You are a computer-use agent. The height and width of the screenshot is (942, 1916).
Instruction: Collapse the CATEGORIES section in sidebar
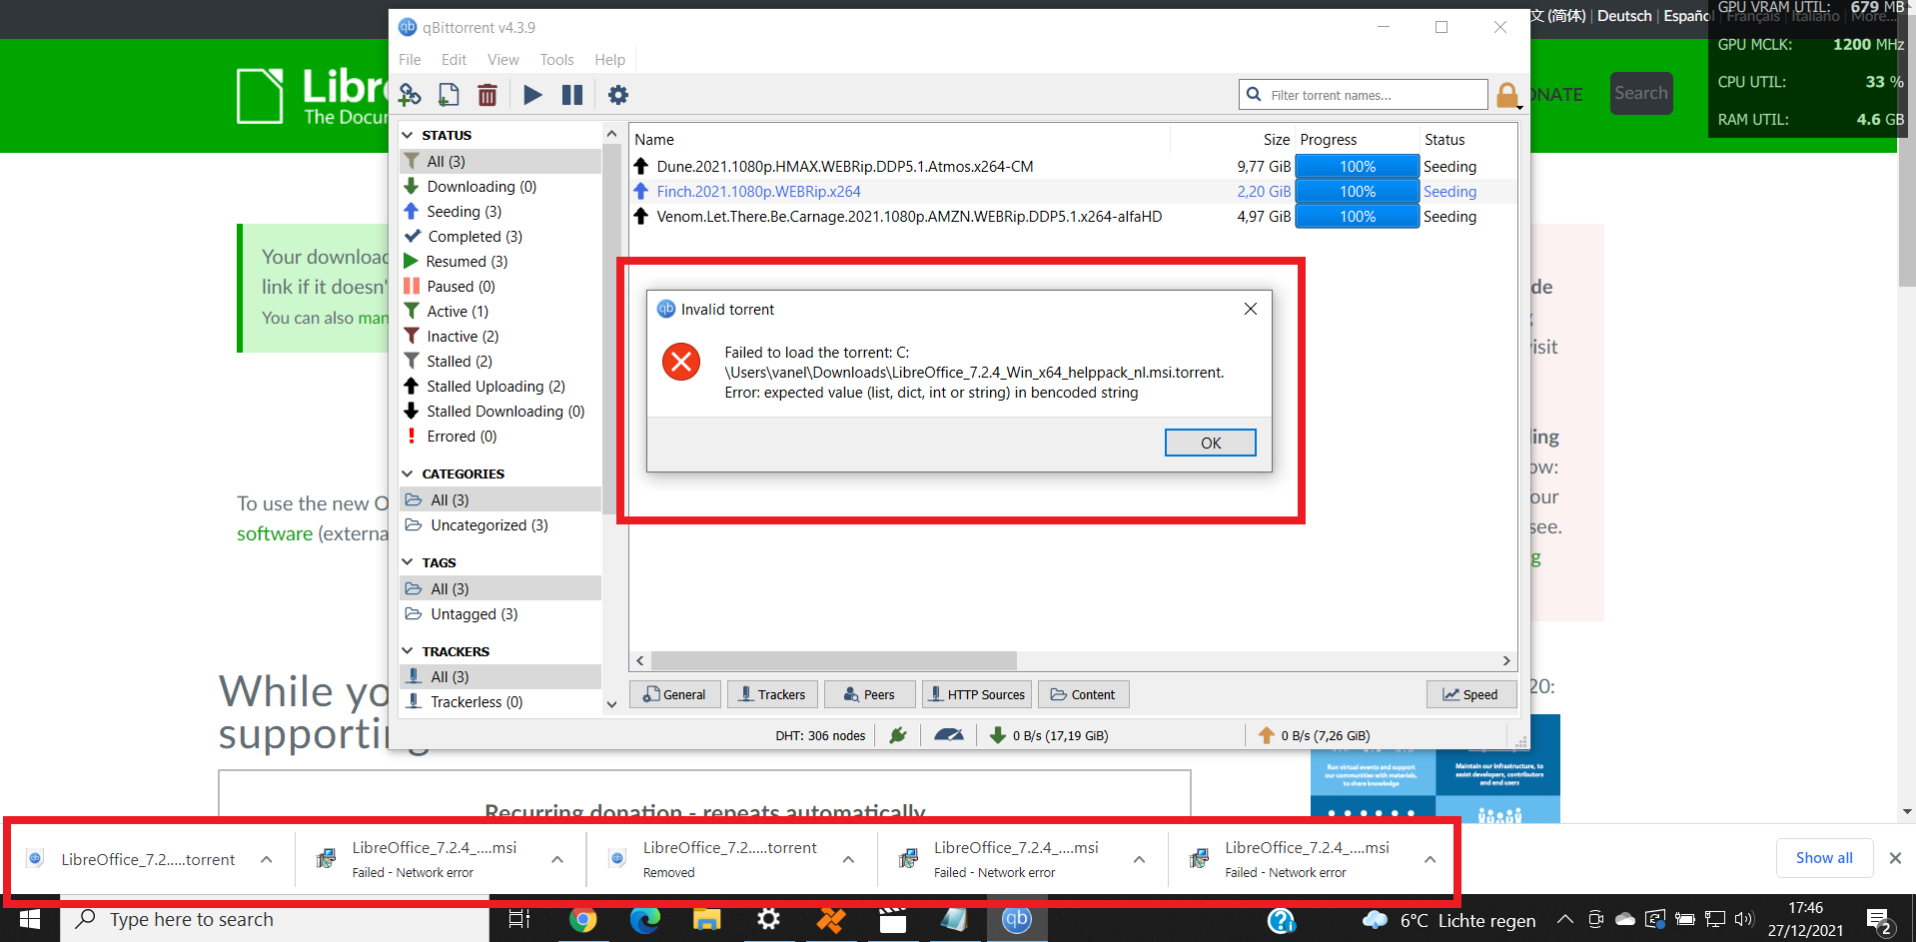pos(408,473)
